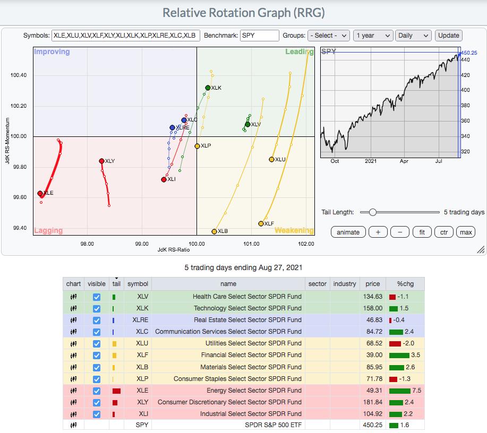This screenshot has height=433, width=487.
Task: Disable XLE visibility checkbox
Action: (x=97, y=391)
